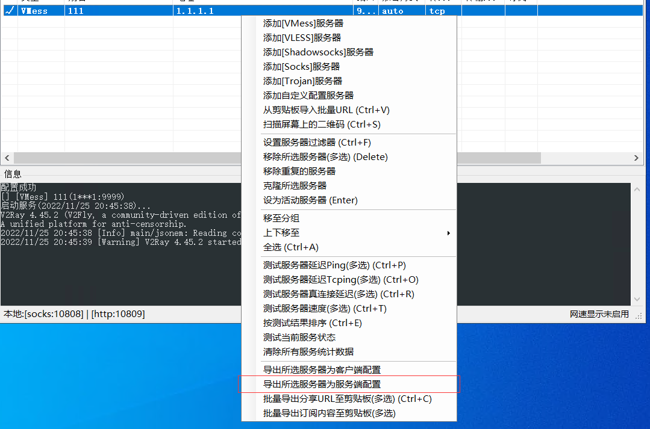Open 添加[VMess]服务器 menu entry
Screen dimensions: 650x429
pyautogui.click(x=303, y=23)
